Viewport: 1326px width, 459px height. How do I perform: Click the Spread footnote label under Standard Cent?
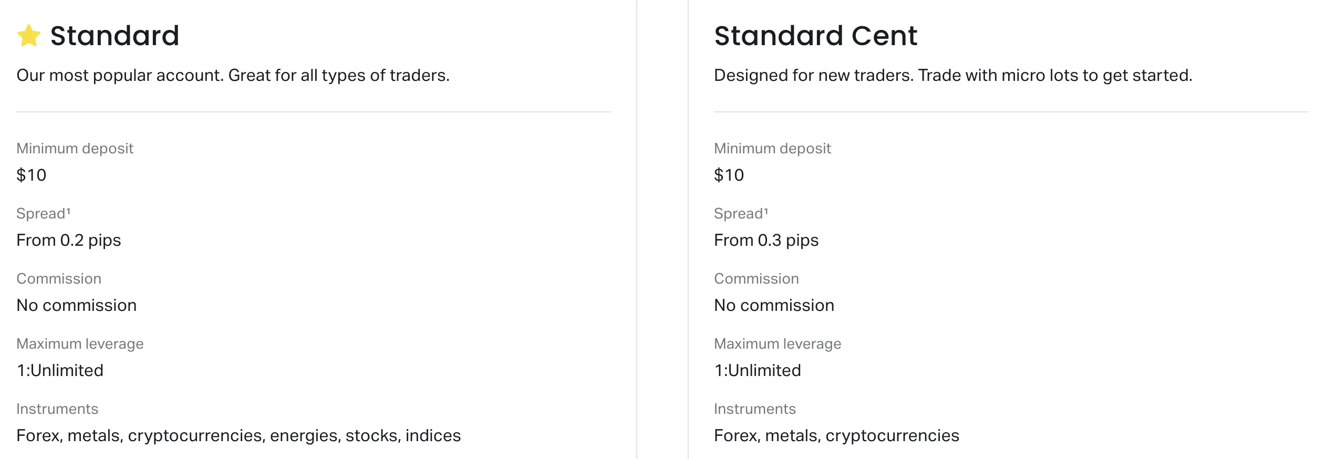pos(741,213)
